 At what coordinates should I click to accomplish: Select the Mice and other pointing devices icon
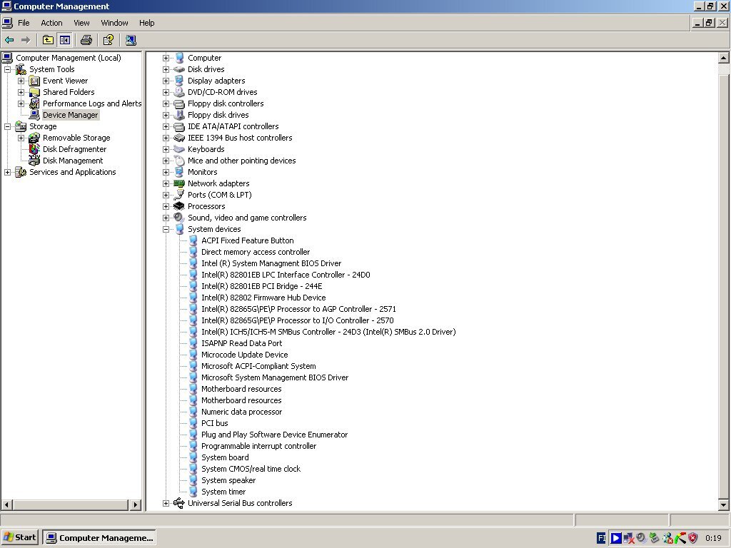[x=179, y=161]
